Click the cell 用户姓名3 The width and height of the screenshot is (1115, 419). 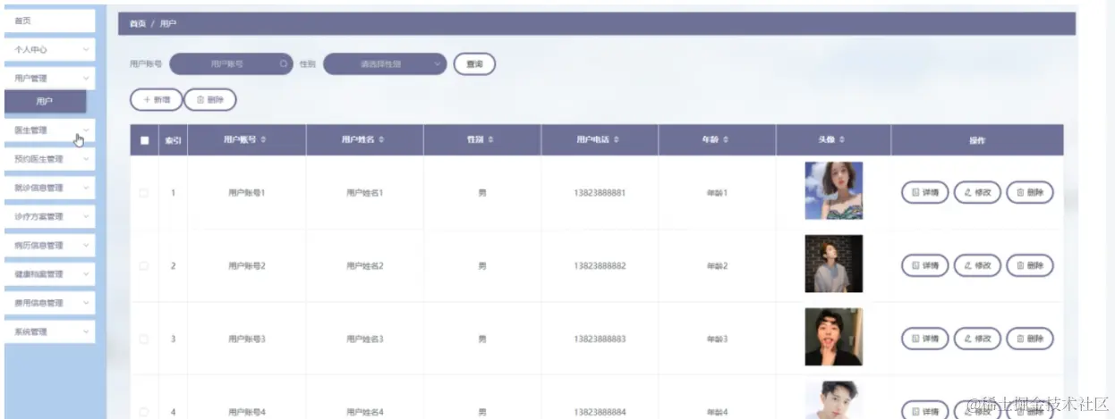tap(365, 339)
